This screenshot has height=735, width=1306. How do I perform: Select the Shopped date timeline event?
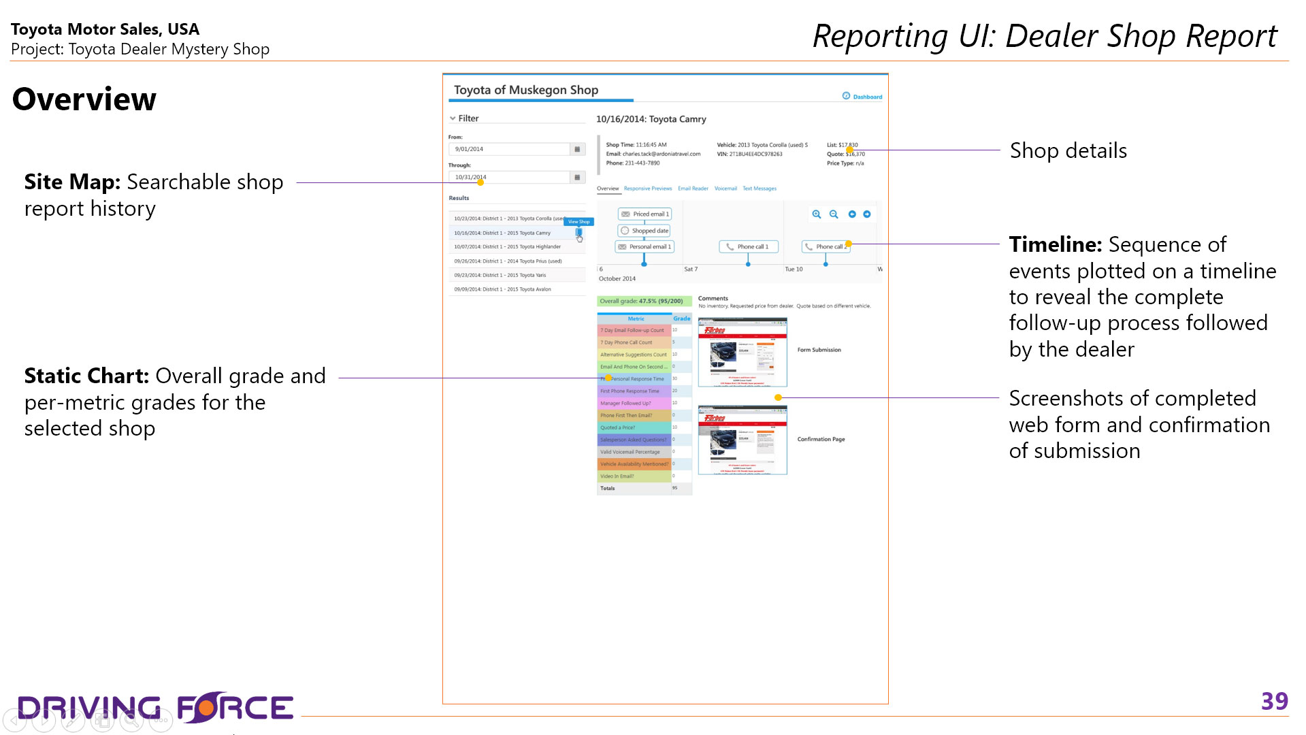click(645, 231)
